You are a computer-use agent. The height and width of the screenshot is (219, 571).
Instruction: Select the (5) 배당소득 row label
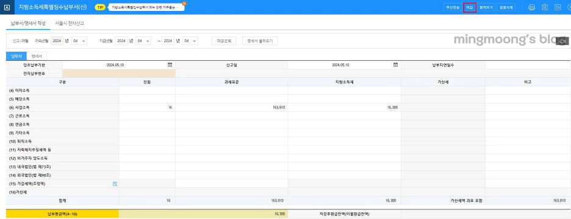tap(20, 99)
